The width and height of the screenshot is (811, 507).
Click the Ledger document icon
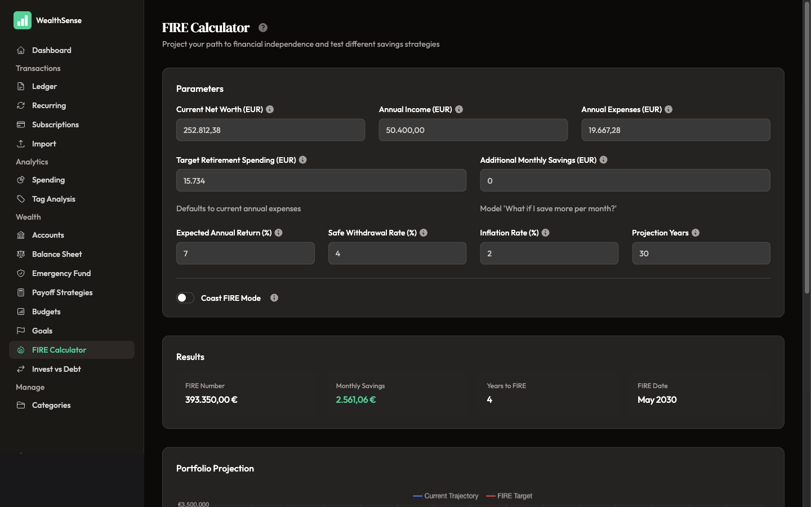click(x=21, y=86)
